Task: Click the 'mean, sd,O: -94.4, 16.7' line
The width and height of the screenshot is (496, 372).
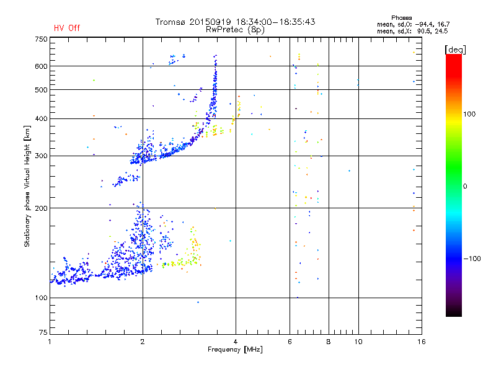Action: 413,24
